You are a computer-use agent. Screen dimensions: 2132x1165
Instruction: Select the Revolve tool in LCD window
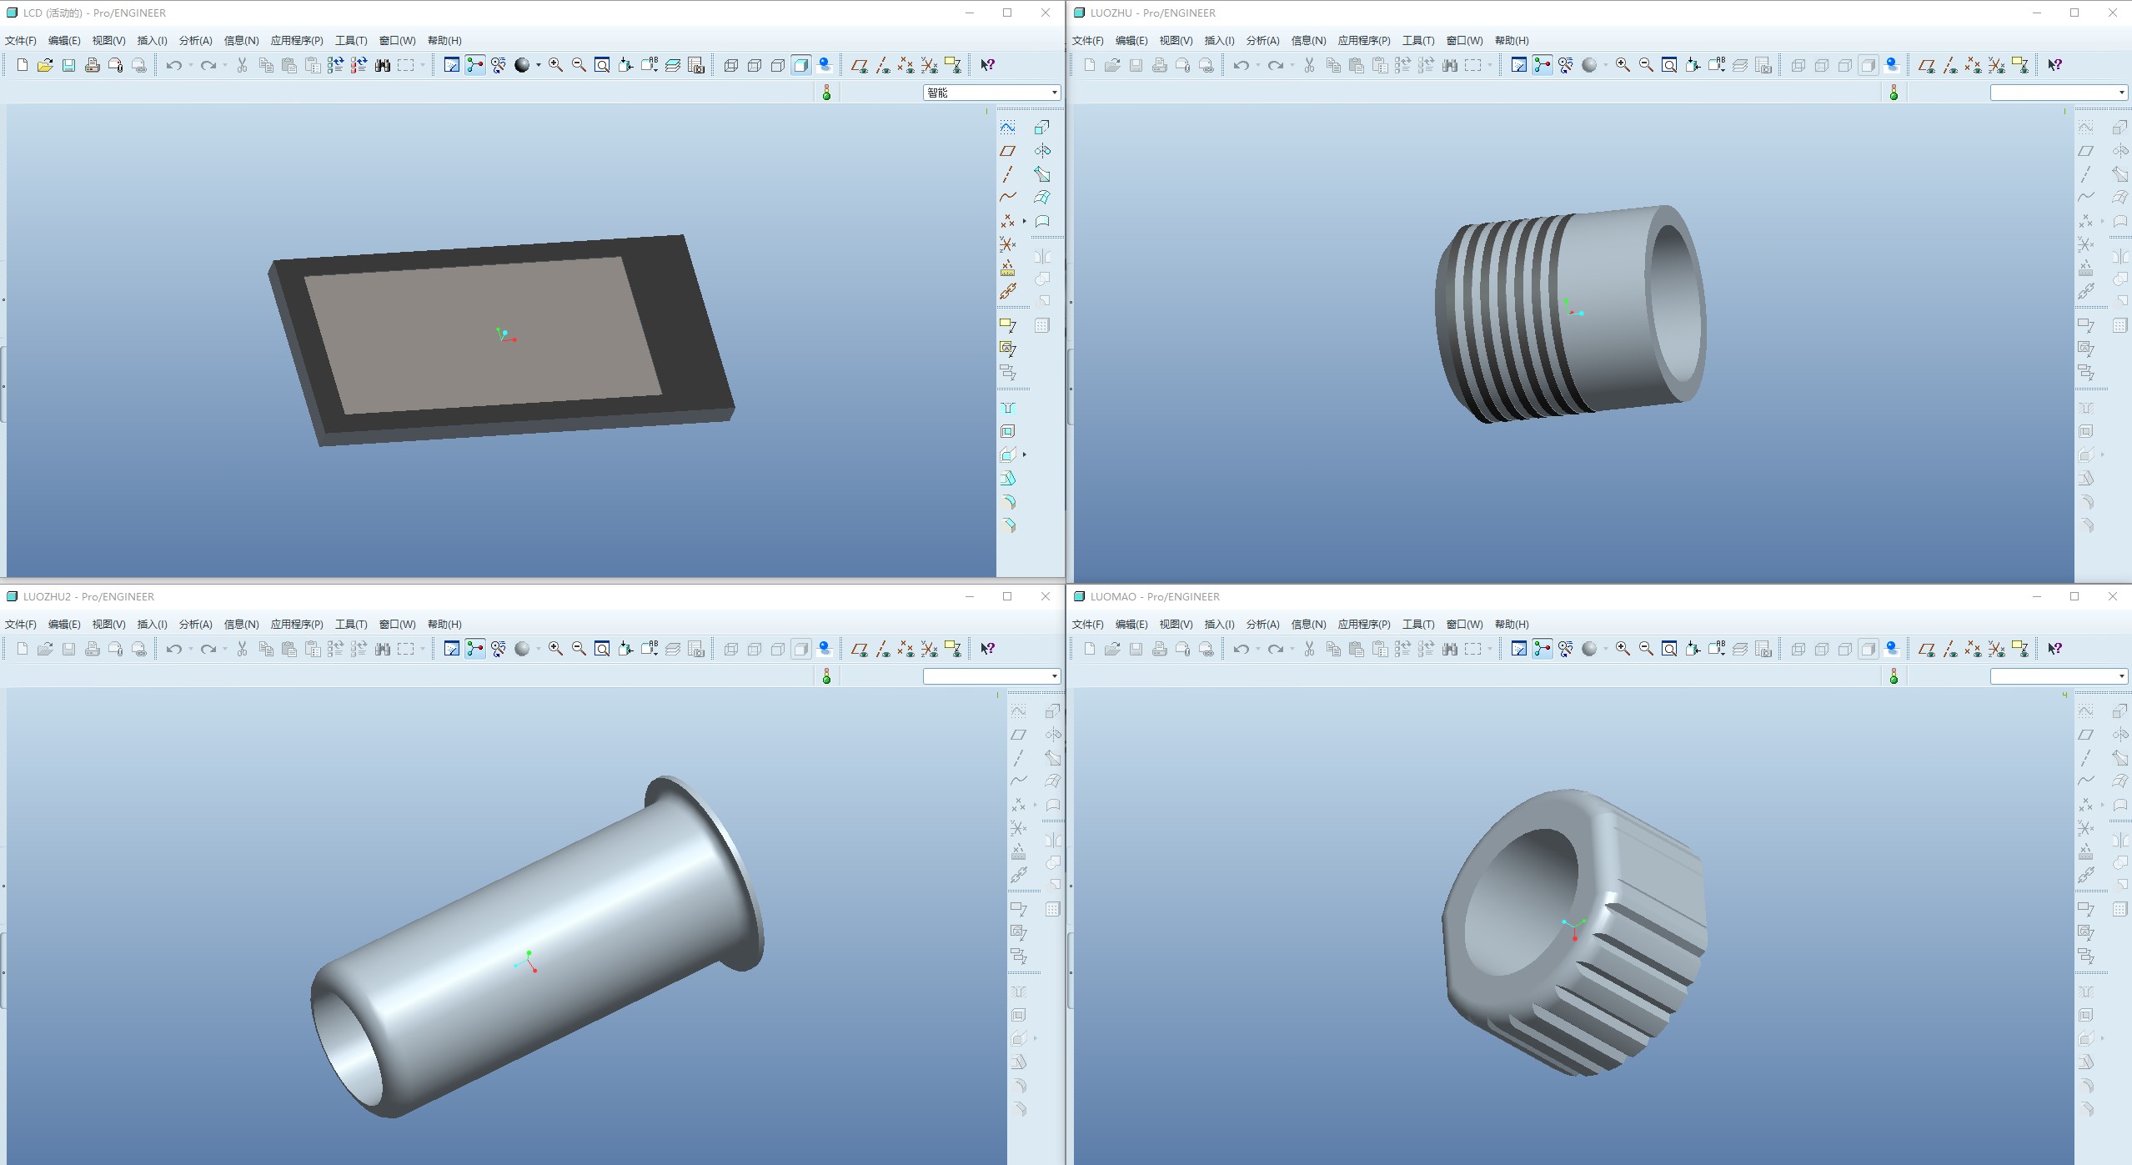click(1042, 151)
